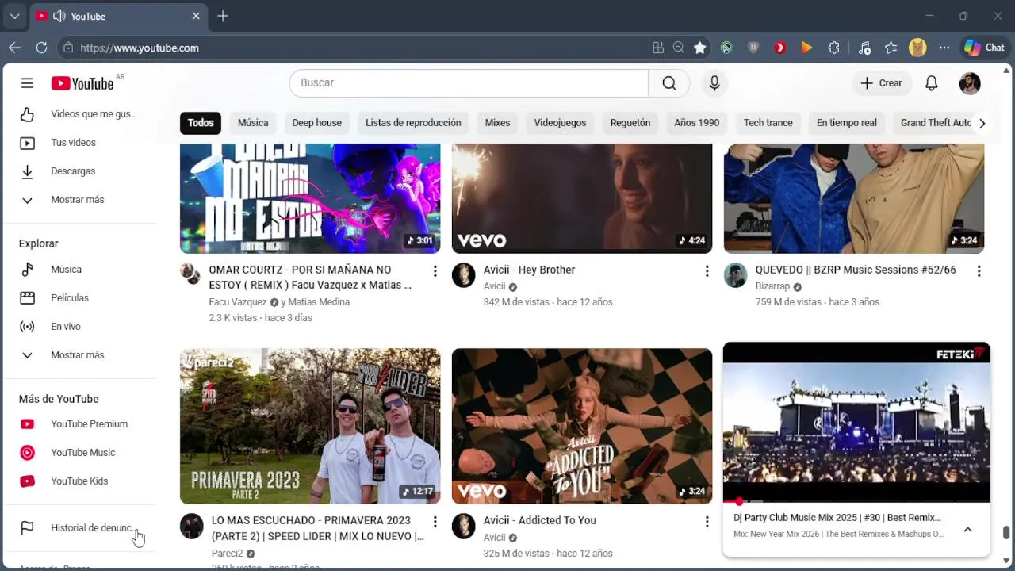This screenshot has height=571, width=1015.
Task: Open Descargas in sidebar
Action: 79,171
